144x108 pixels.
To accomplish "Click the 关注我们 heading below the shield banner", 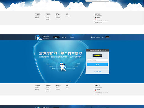I will [97, 89].
